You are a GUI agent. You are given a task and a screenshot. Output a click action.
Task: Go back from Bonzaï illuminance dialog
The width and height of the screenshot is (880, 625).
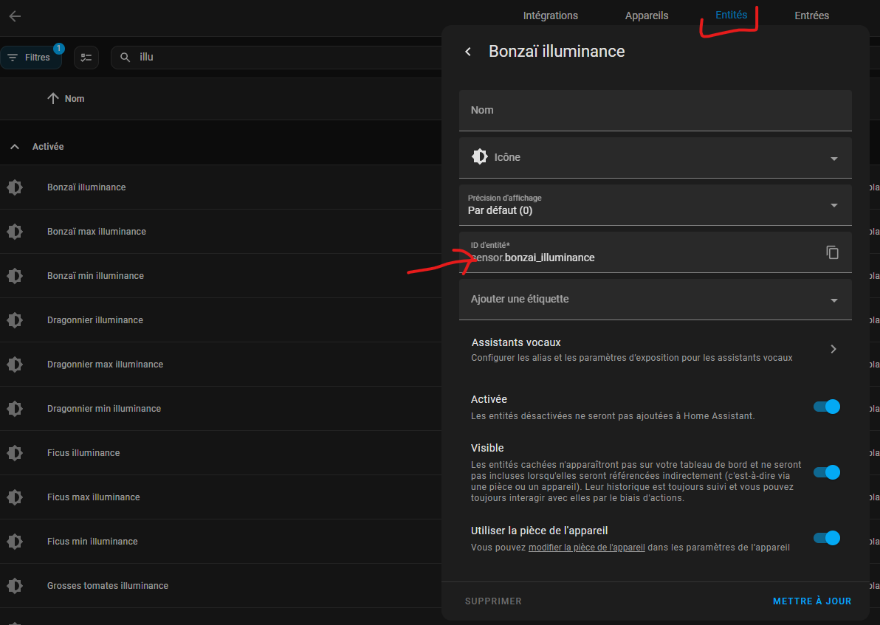468,52
